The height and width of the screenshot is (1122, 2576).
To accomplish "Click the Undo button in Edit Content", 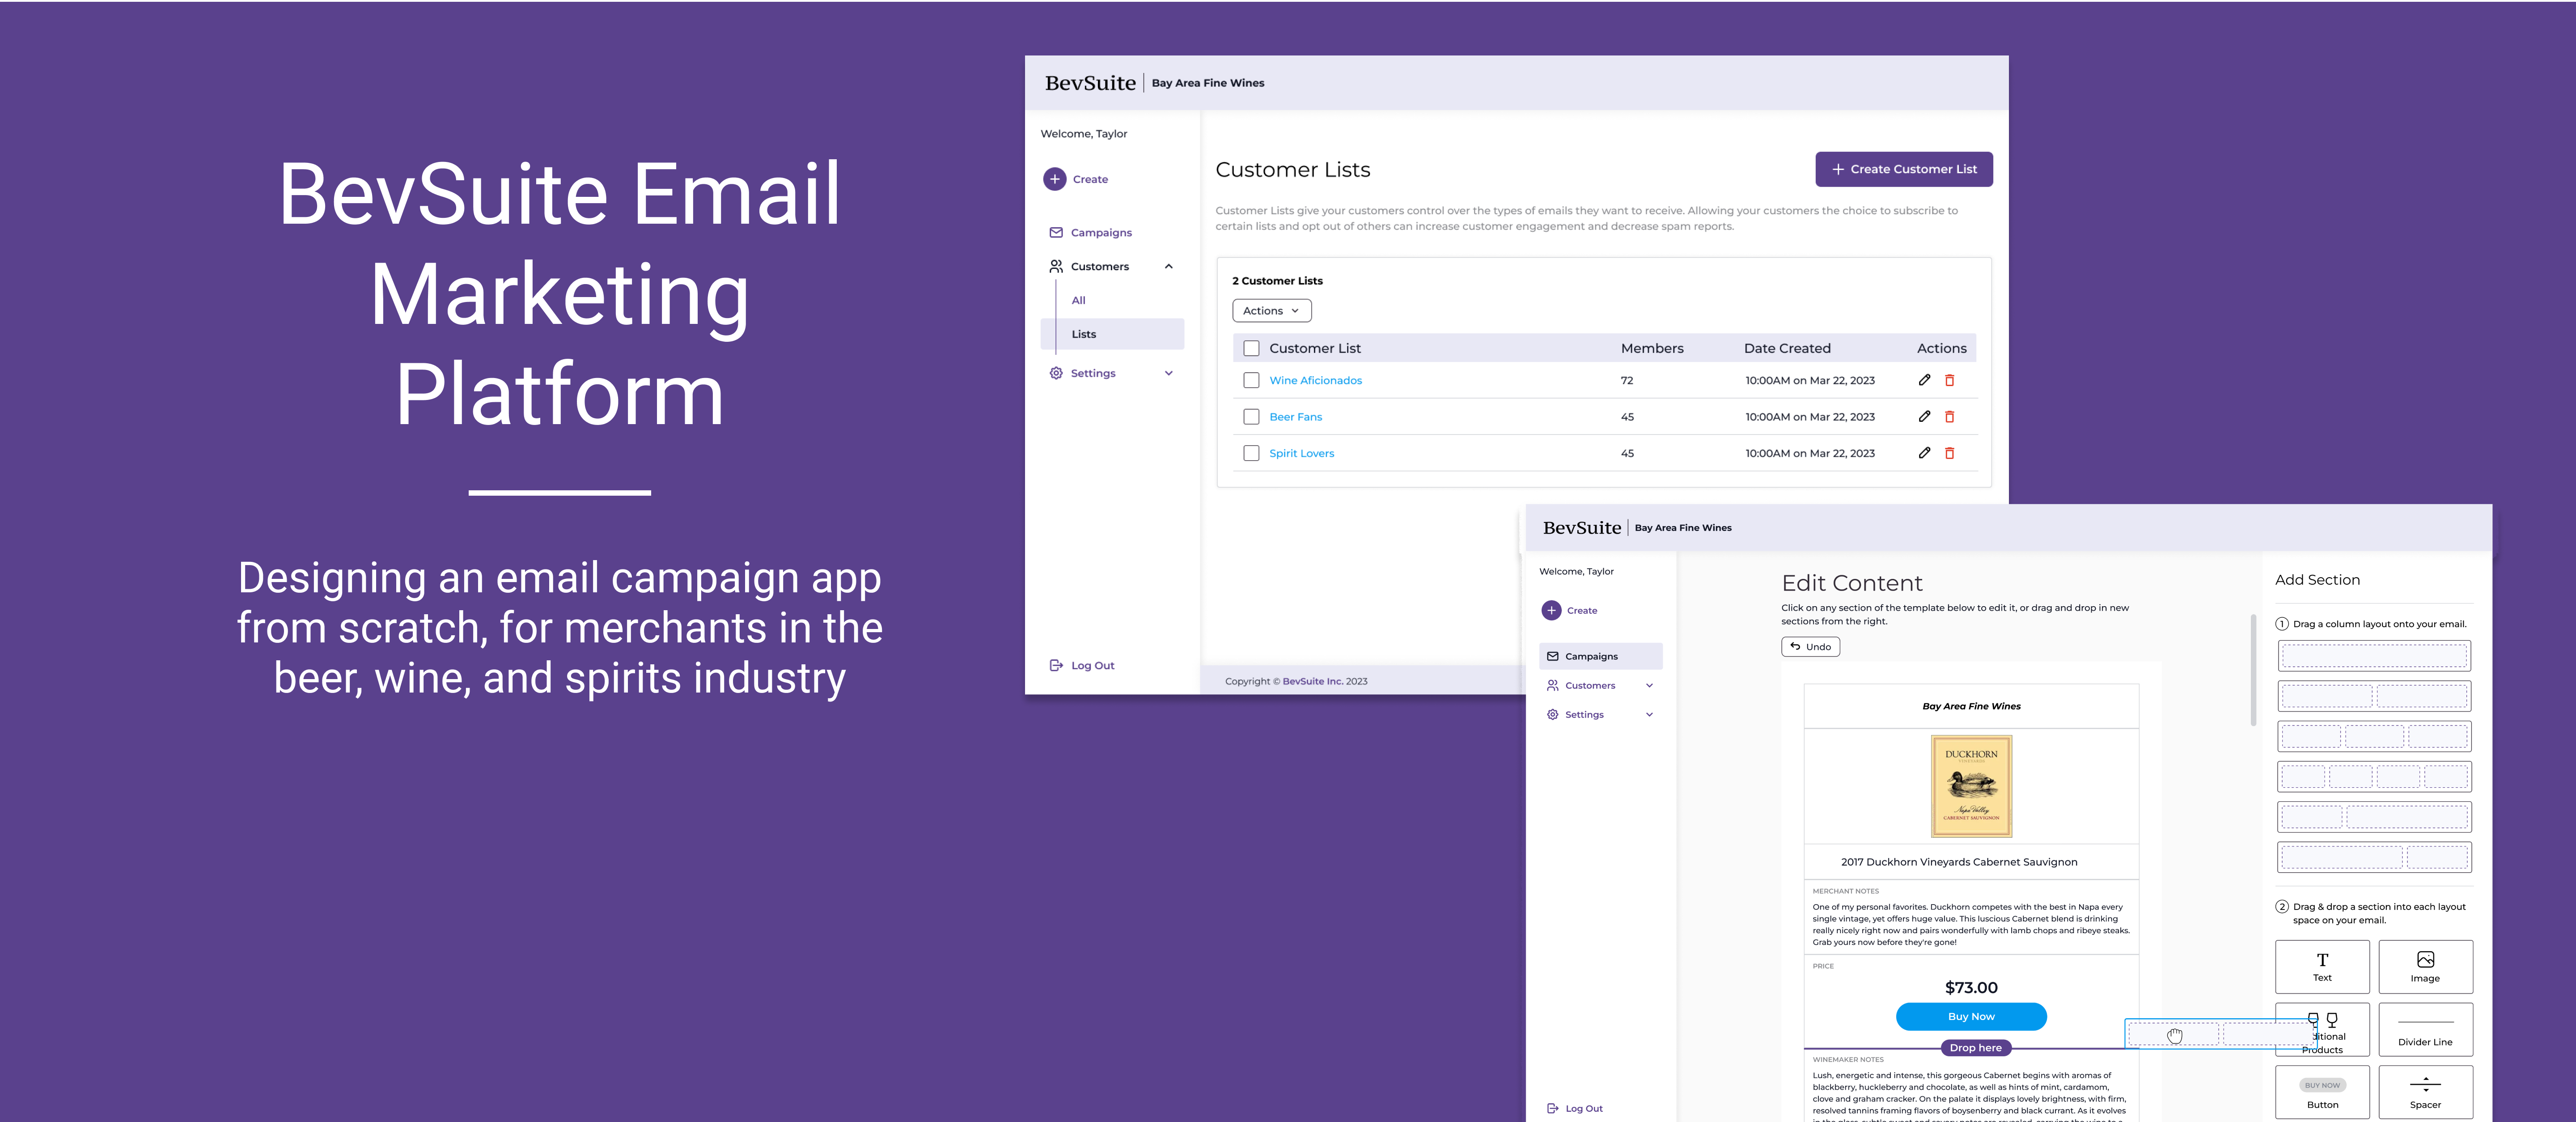I will click(x=1810, y=647).
